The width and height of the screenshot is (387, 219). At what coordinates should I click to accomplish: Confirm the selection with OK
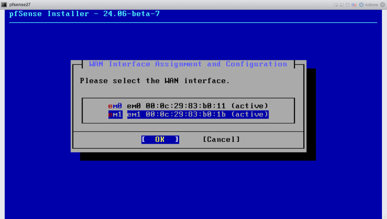click(x=160, y=139)
